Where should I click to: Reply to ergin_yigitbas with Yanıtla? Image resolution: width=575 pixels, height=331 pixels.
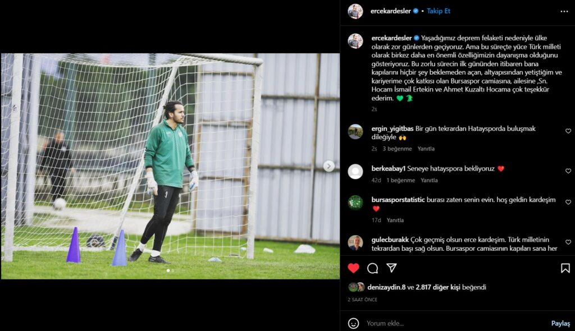click(x=426, y=149)
